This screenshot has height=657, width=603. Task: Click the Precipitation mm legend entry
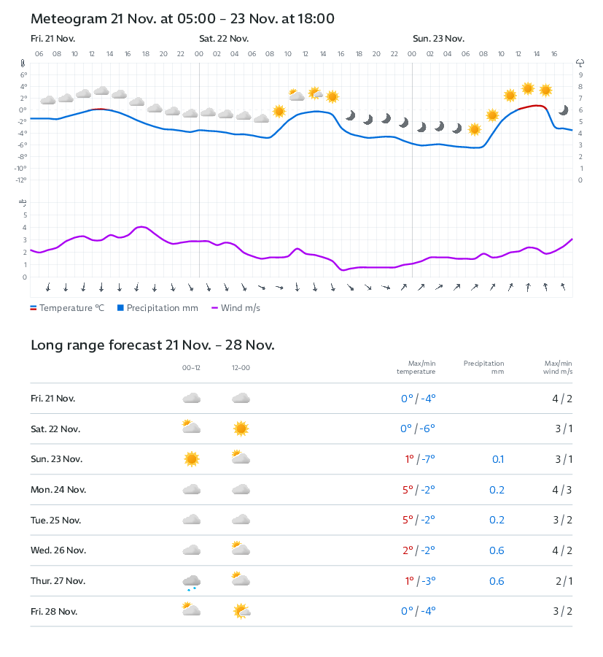point(157,308)
